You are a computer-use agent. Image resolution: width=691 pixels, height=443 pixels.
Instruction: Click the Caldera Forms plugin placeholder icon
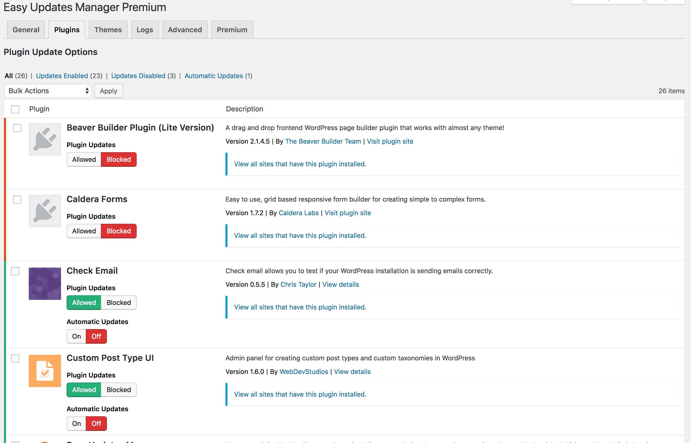pos(45,211)
